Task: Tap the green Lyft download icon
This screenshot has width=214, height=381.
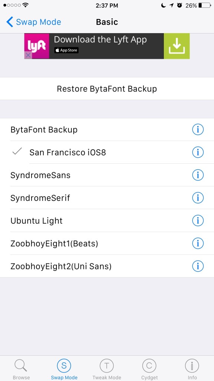Action: click(x=177, y=46)
